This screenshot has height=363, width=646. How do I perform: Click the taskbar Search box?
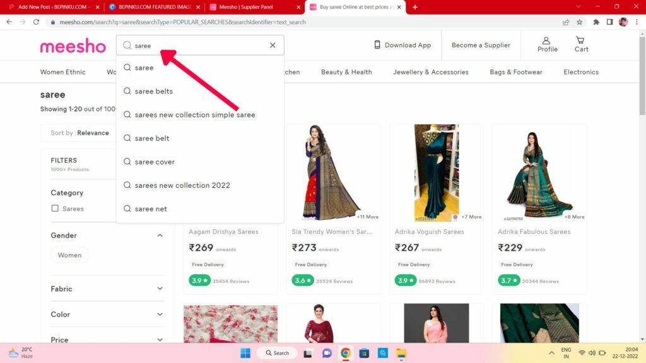[278, 353]
